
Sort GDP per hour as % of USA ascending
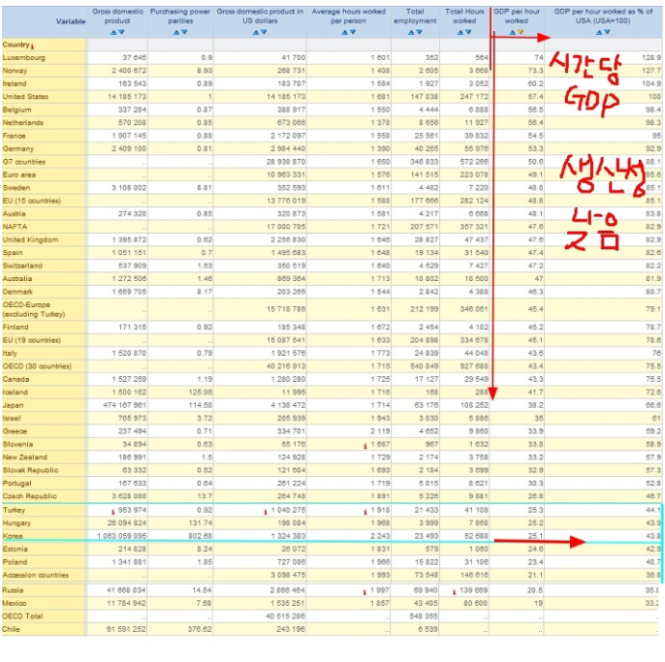point(599,32)
